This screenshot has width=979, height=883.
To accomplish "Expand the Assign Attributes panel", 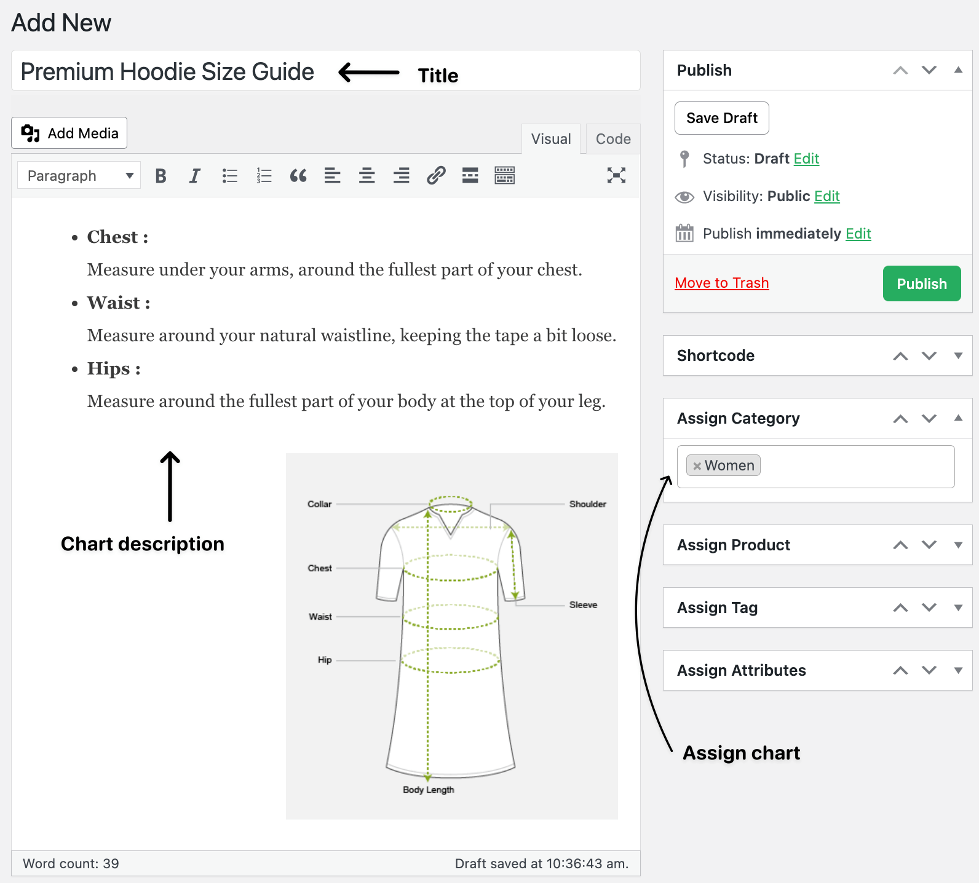I will [958, 670].
